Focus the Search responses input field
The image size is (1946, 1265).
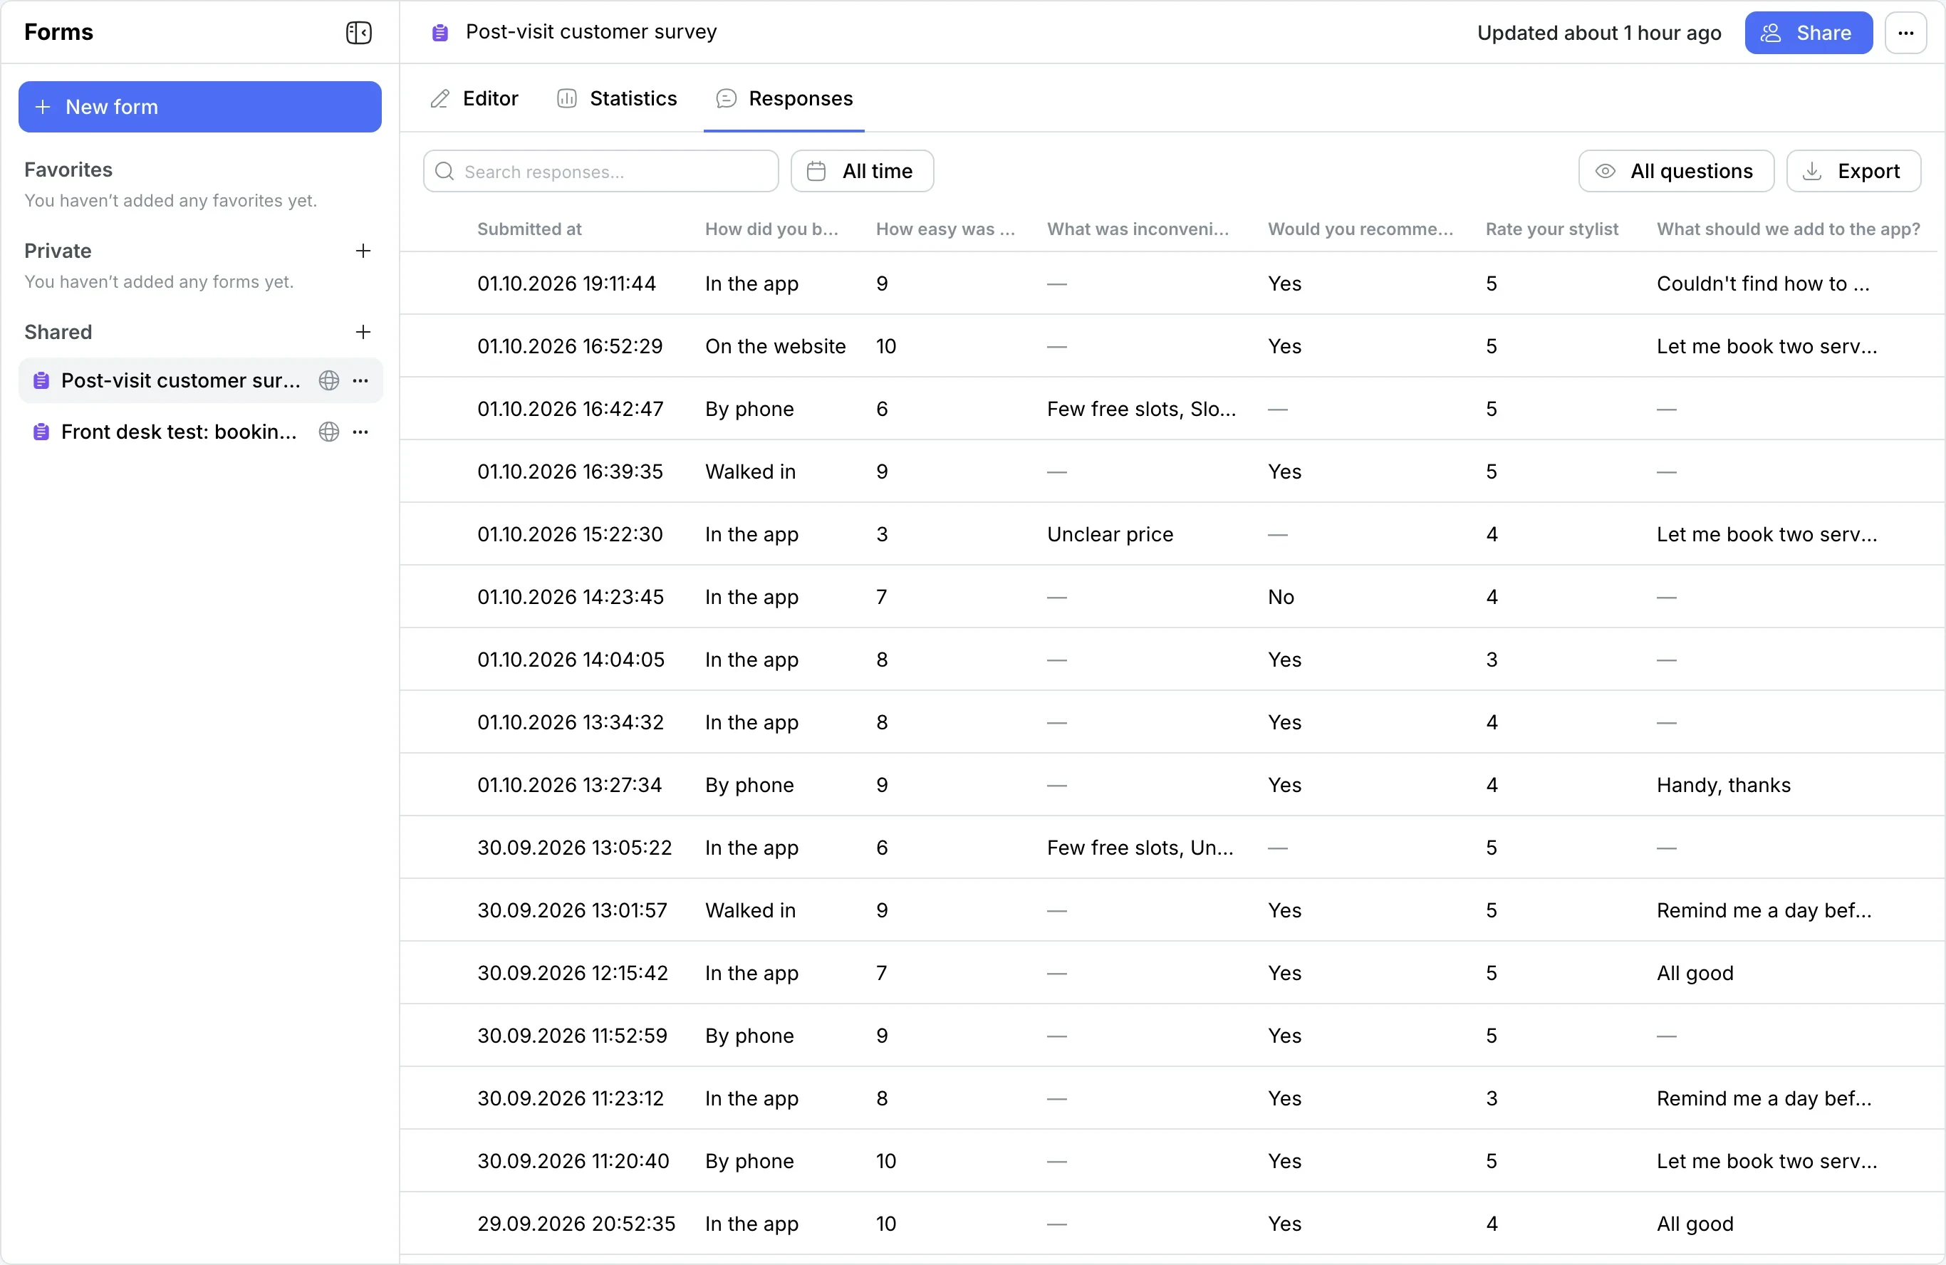tap(601, 172)
